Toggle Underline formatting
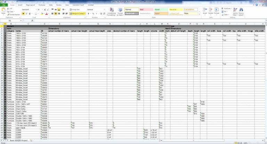 tap(30, 14)
